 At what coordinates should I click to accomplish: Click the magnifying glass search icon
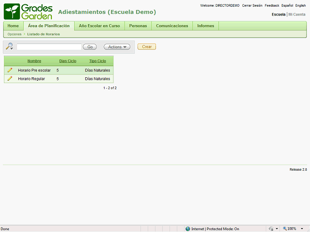click(9, 46)
